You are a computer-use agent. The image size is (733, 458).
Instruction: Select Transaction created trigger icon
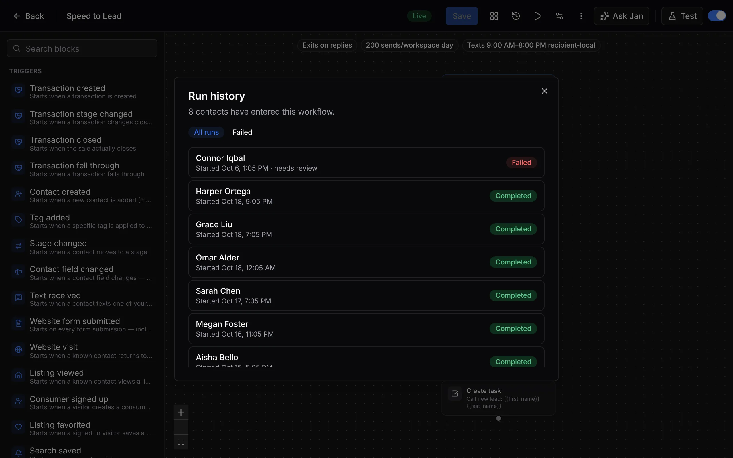pos(19,90)
